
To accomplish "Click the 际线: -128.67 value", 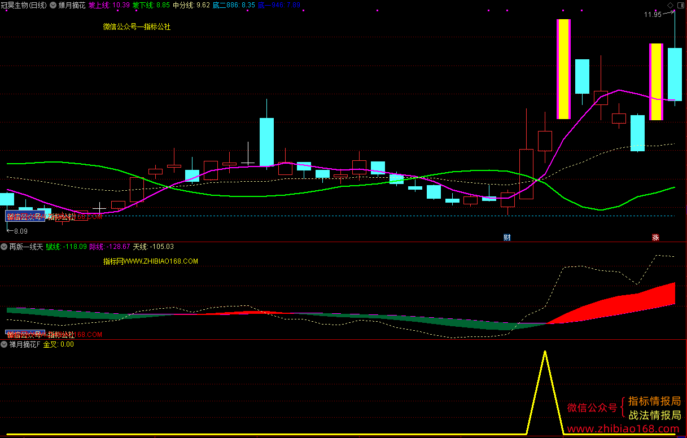I will click(x=110, y=247).
